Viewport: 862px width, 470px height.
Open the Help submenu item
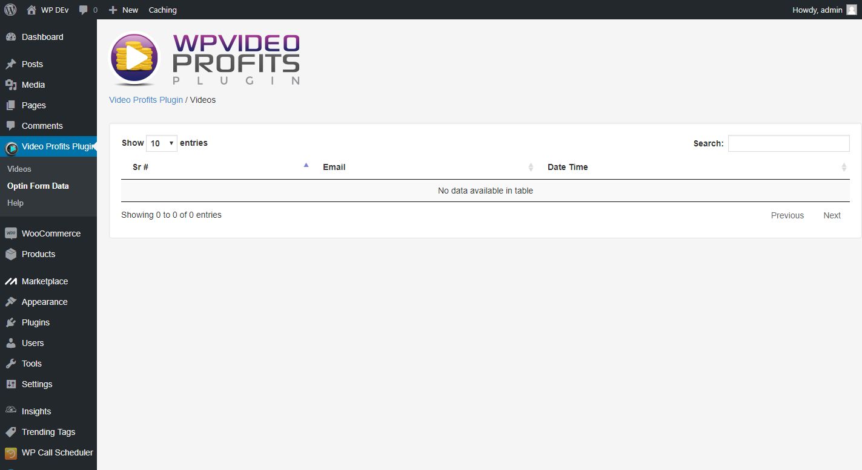click(x=15, y=203)
